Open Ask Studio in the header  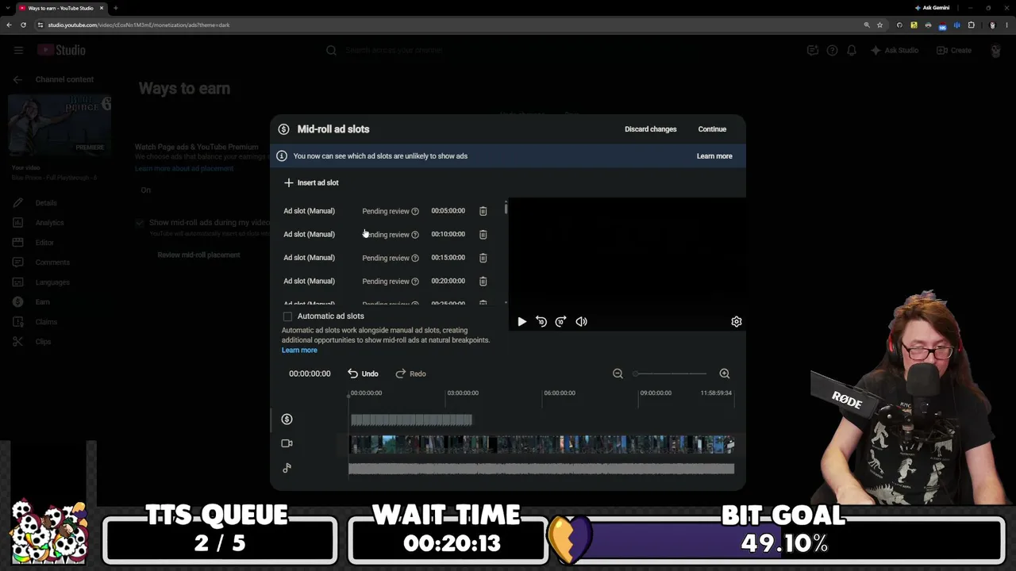(895, 50)
